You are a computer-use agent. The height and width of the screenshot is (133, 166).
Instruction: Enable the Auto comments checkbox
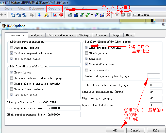[x=86, y=70]
